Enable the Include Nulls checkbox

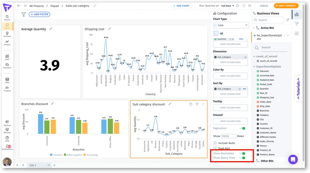click(x=215, y=143)
